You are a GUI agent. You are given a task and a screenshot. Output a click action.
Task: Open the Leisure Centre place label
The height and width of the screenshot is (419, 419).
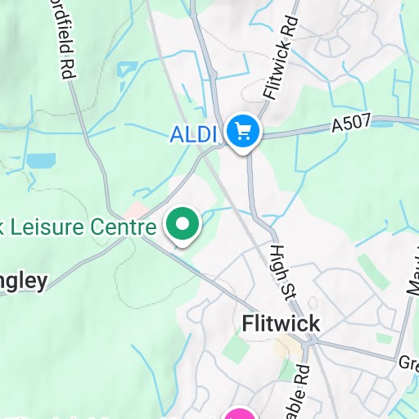pyautogui.click(x=79, y=227)
